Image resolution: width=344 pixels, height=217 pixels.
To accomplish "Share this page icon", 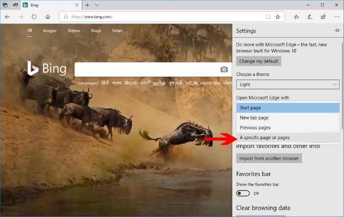I will pyautogui.click(x=323, y=17).
